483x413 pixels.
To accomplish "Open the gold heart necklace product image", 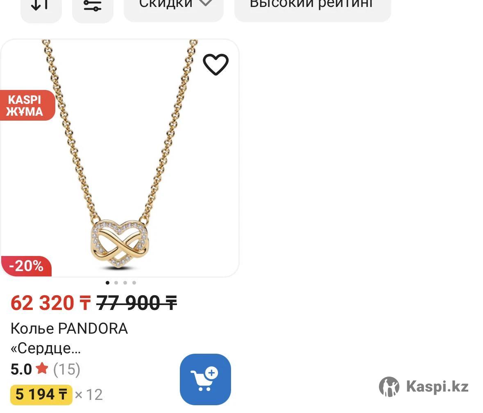I will (x=120, y=158).
